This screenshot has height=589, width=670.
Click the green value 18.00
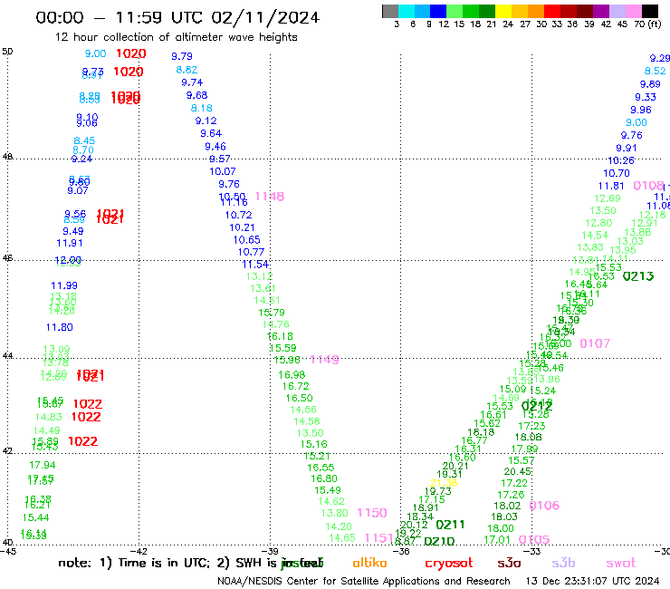501,528
